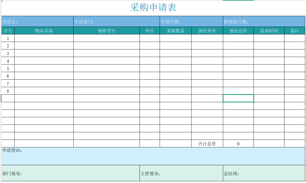The width and height of the screenshot is (306, 183).
Task: Click the 物品名称 column header
Action: 44,31
